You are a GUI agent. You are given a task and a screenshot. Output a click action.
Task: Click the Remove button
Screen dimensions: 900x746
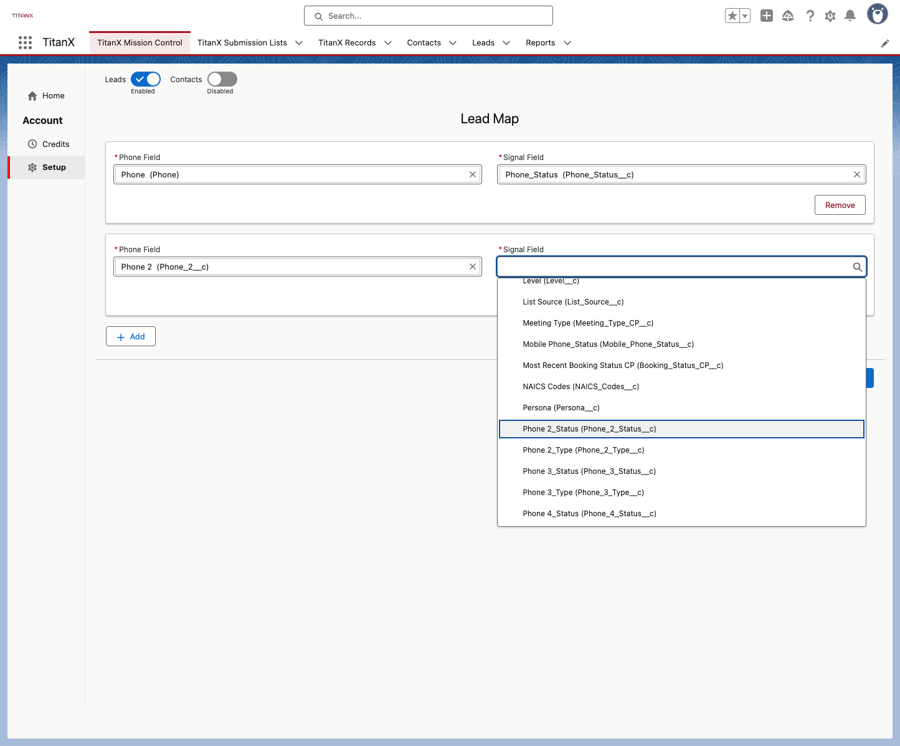coord(840,205)
